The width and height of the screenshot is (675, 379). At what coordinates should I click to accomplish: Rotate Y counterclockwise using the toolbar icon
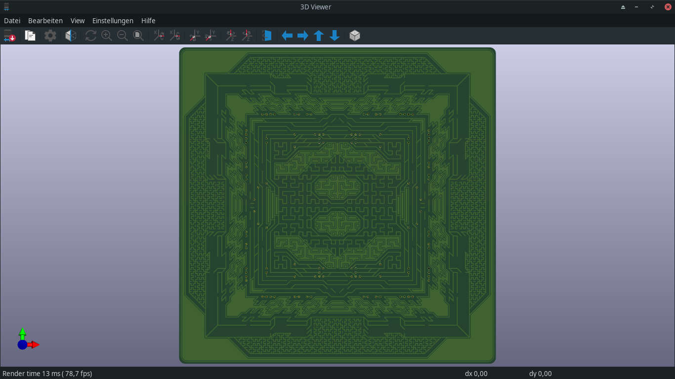tap(211, 36)
